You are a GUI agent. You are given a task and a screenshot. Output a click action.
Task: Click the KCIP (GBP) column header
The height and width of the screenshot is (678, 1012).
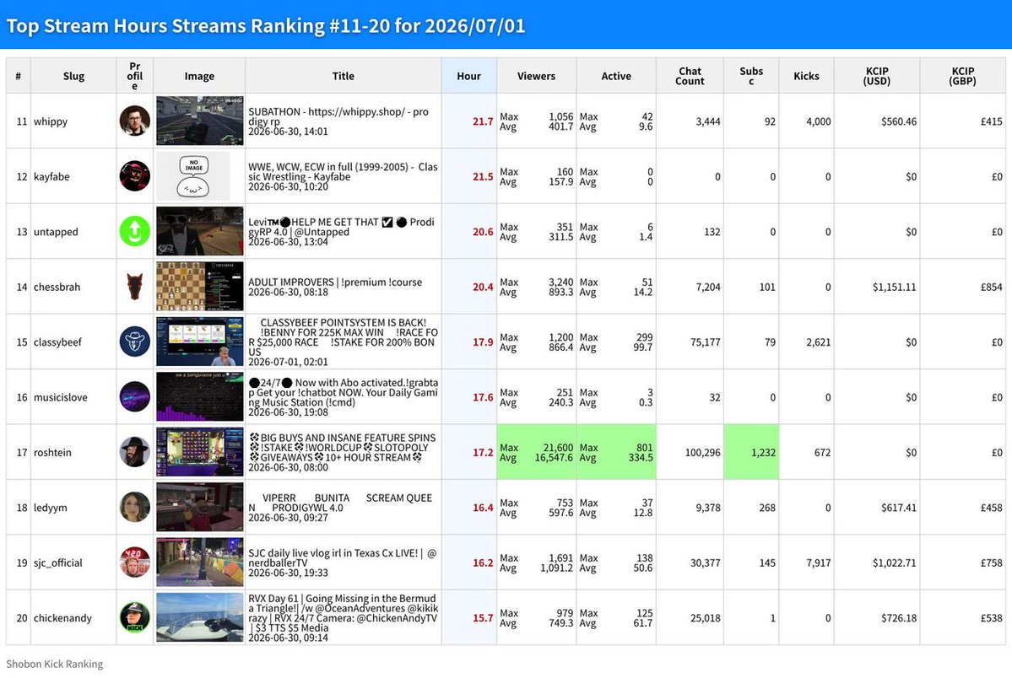(x=963, y=76)
